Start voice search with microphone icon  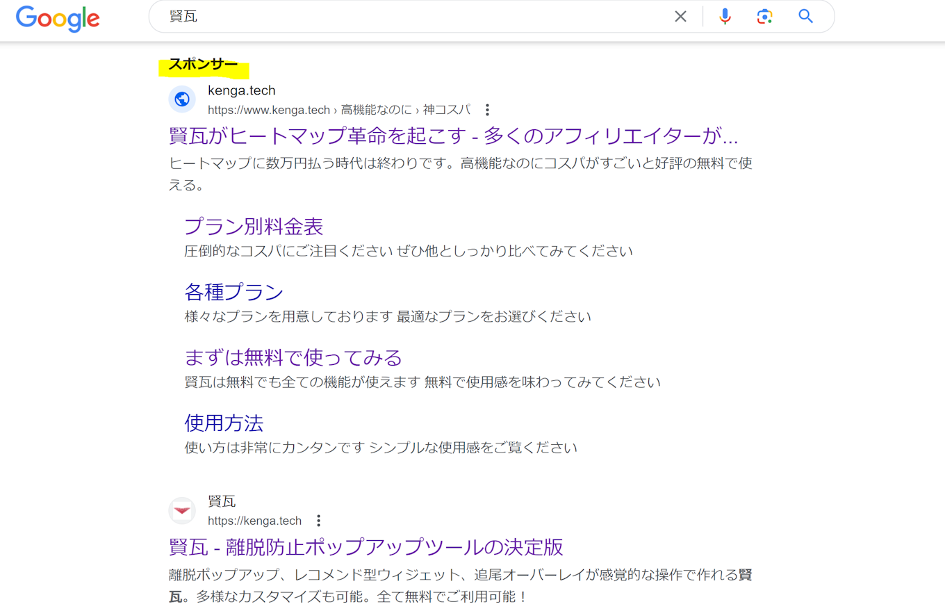click(x=725, y=17)
